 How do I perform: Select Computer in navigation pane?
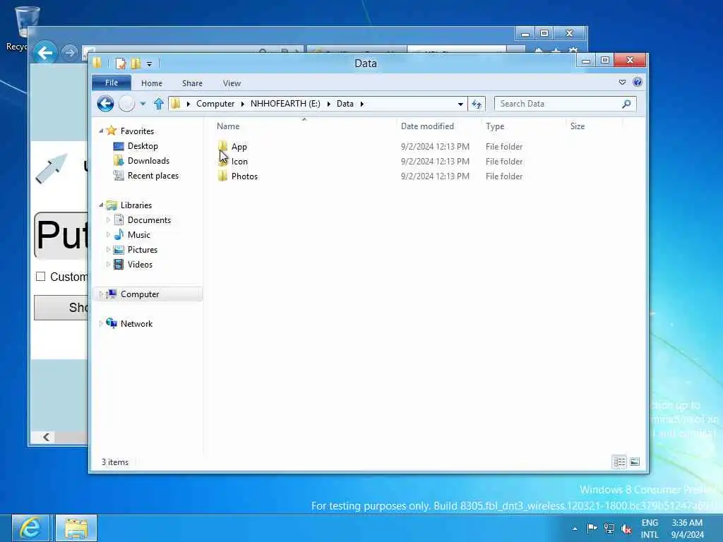pos(140,294)
